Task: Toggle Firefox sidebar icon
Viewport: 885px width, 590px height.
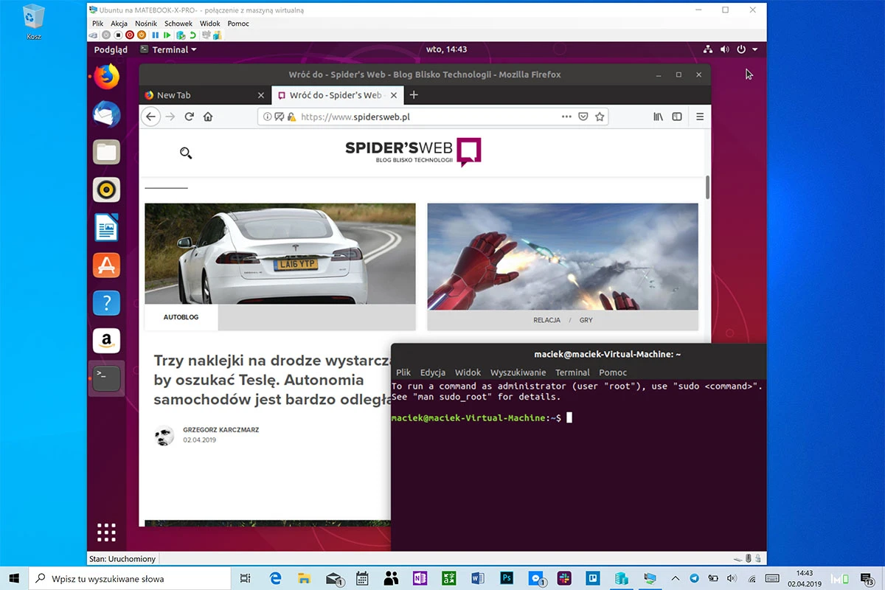Action: pyautogui.click(x=677, y=117)
